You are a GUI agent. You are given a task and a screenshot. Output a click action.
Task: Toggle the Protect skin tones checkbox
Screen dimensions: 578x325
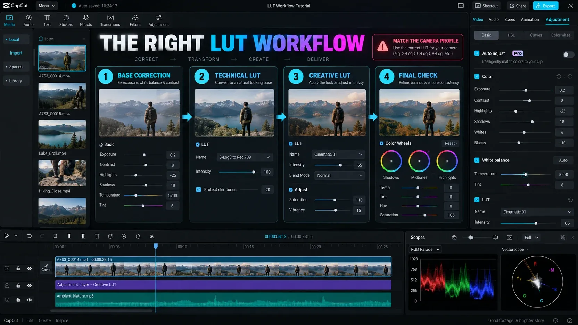coord(198,190)
